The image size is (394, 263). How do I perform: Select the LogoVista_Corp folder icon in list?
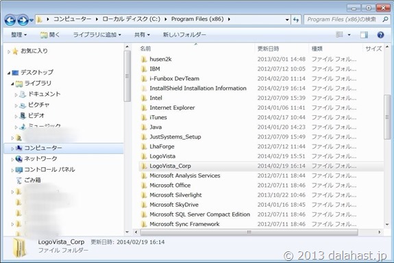click(x=144, y=166)
